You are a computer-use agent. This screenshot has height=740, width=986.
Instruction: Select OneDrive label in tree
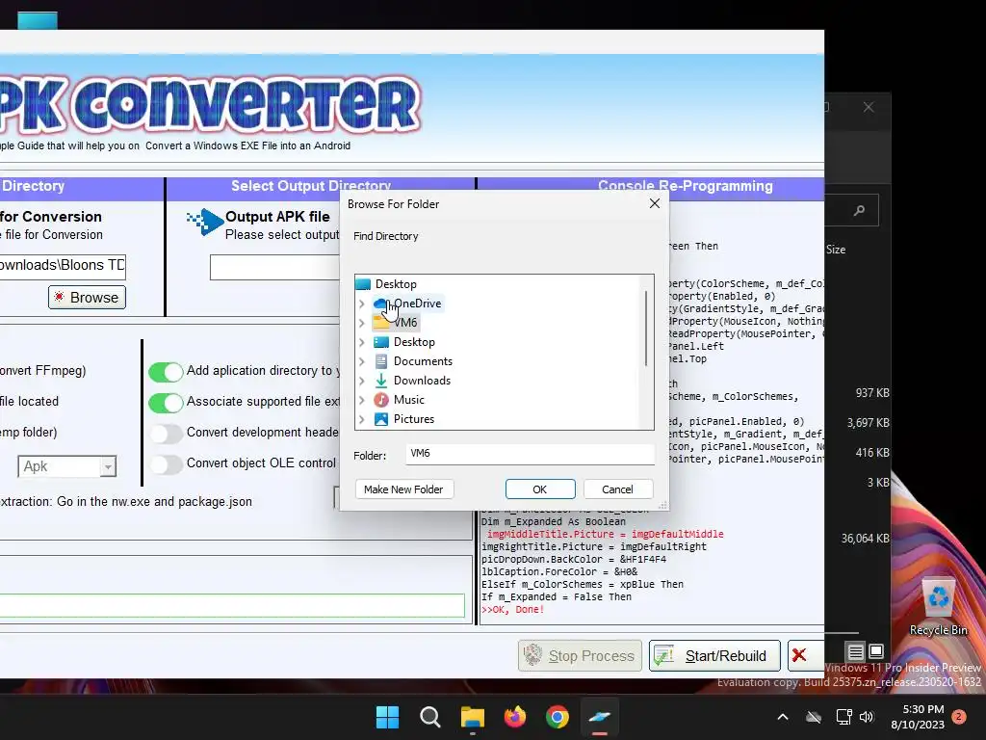418,304
